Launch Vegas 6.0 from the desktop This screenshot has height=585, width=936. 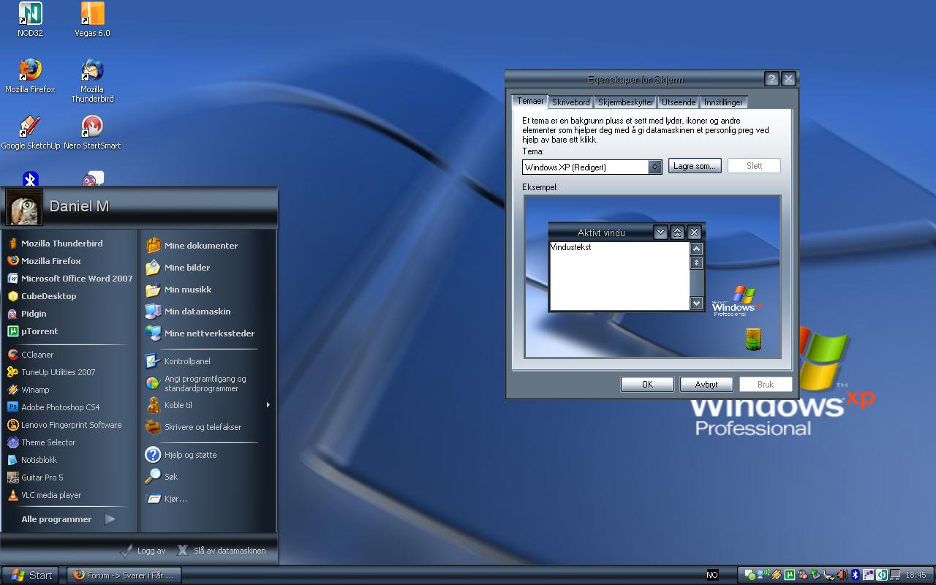[x=92, y=19]
